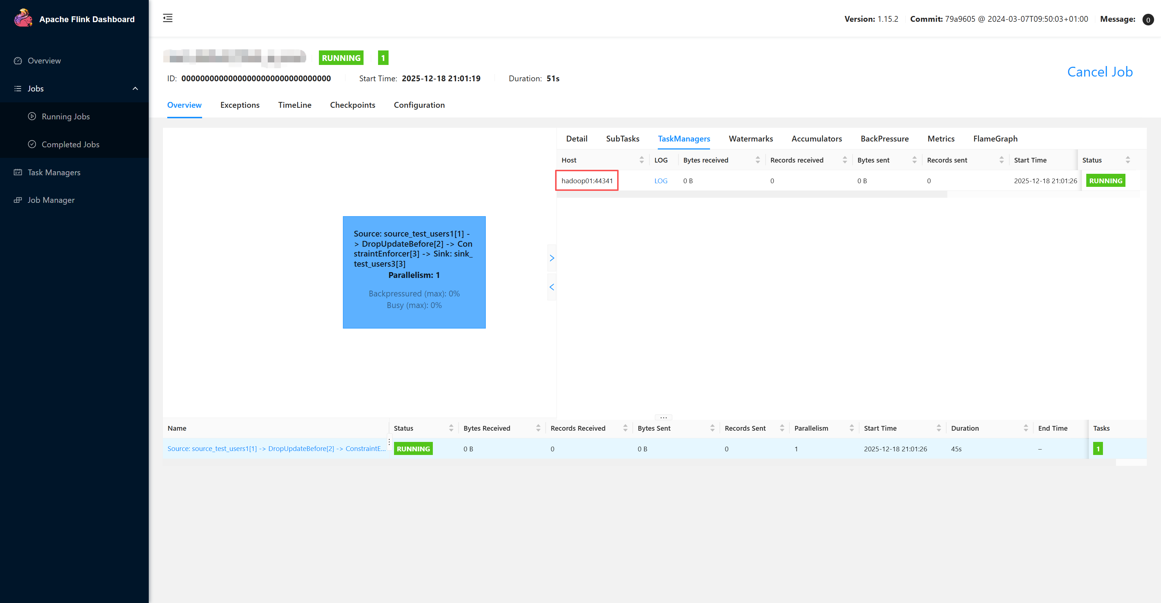
Task: Sort the Host column in TaskManagers table
Action: 641,160
